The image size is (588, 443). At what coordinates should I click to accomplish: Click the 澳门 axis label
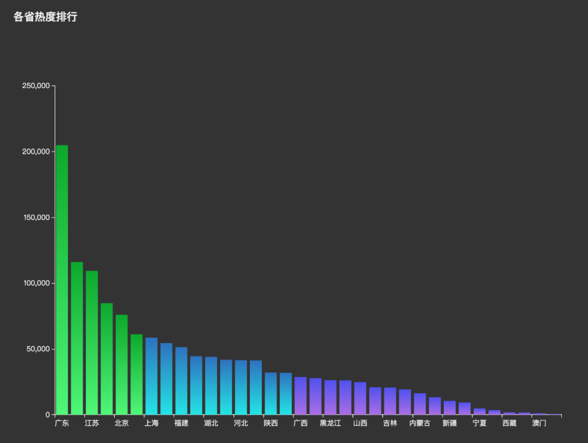(539, 423)
